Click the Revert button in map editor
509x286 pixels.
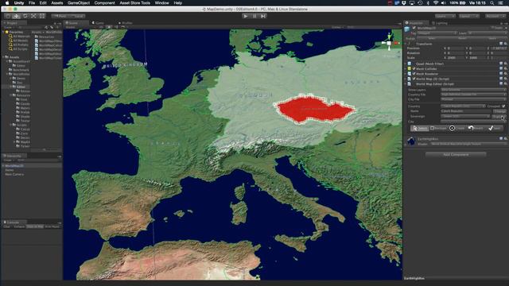[x=476, y=129]
